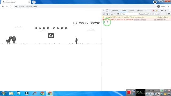Reload the chrome://dino page
The height and width of the screenshot is (96, 171).
(11, 6)
